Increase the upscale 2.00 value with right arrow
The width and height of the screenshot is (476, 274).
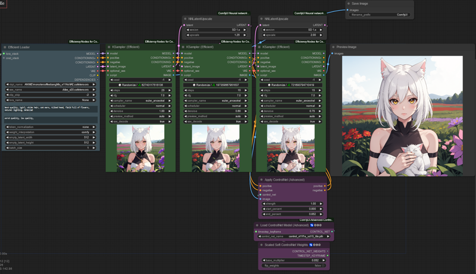tap(321, 35)
